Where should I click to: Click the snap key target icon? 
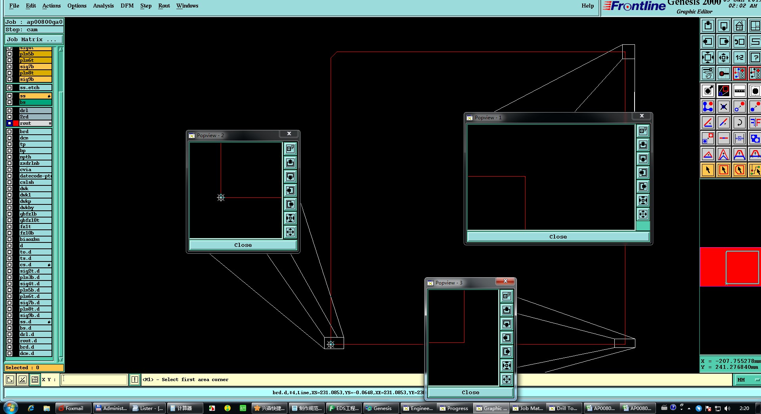(724, 73)
